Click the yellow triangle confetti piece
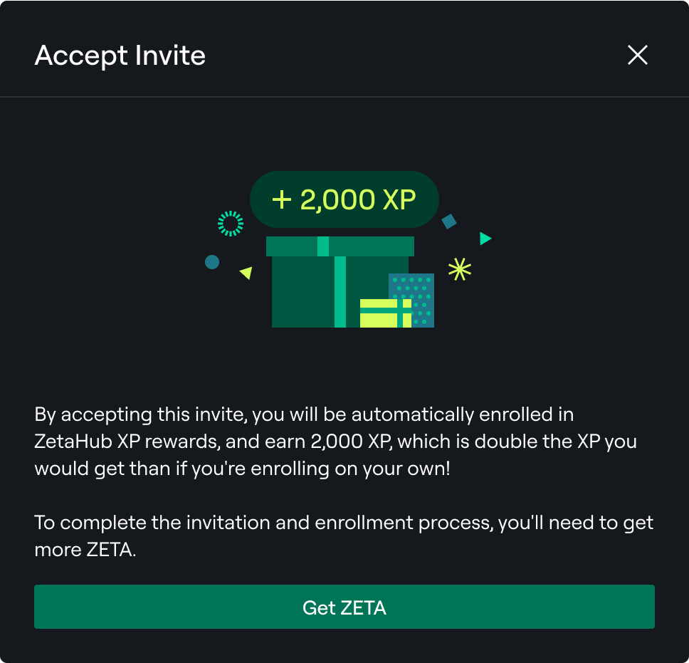 [246, 272]
